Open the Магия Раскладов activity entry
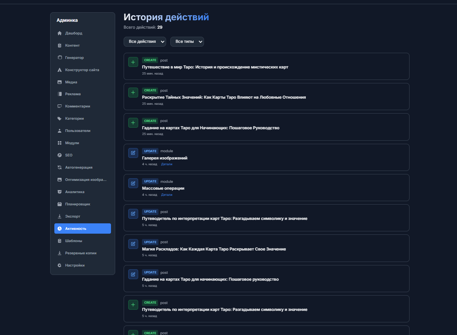457x335 pixels. [214, 249]
